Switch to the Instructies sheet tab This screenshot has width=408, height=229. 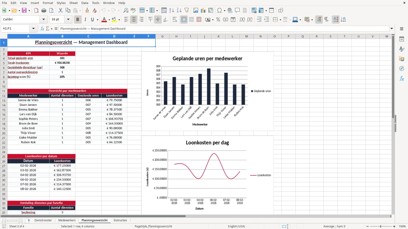click(120, 220)
